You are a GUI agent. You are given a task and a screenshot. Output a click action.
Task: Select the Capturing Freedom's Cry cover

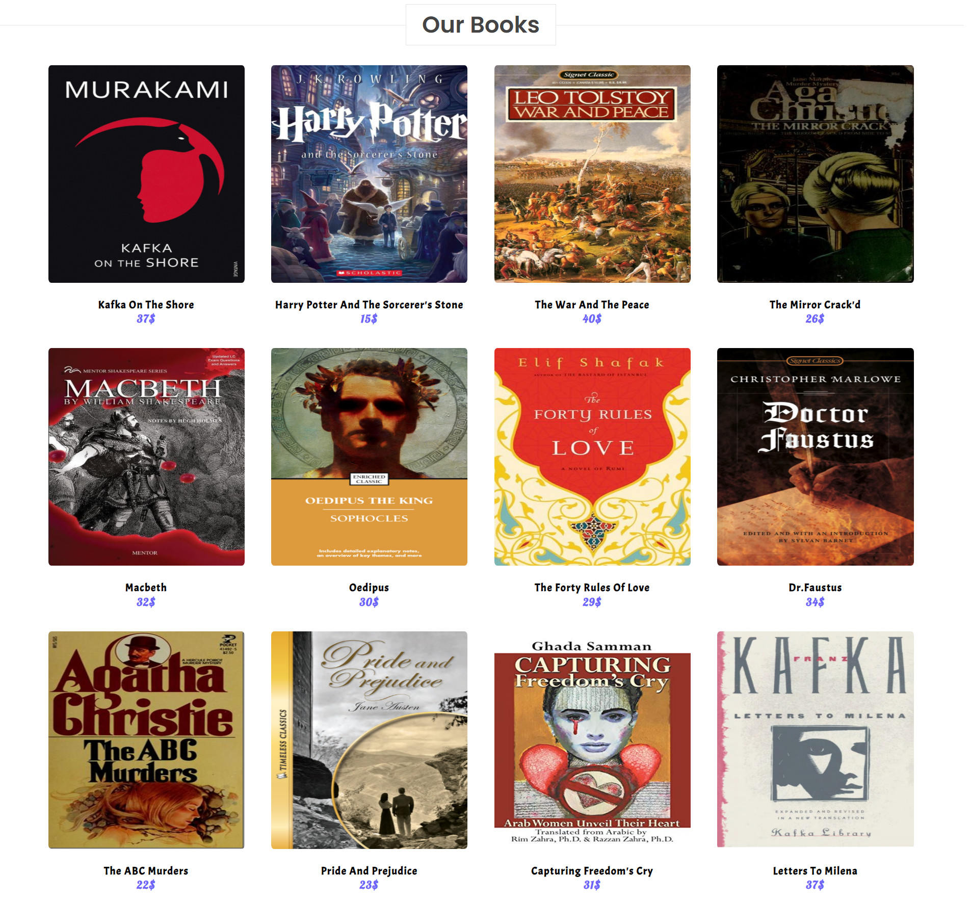tap(592, 740)
